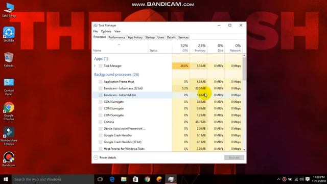Sort by the CPU column header
The height and width of the screenshot is (184, 327).
(x=181, y=48)
